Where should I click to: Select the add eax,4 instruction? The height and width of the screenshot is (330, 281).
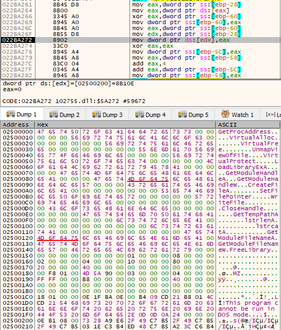149,63
